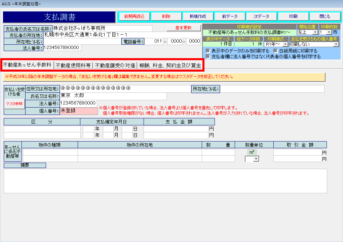
Task: Switch to the 不動産使用料等 tab
Action: (73, 66)
